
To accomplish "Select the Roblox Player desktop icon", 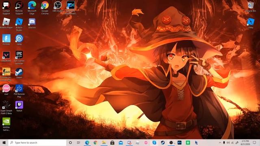I will click(x=6, y=24).
